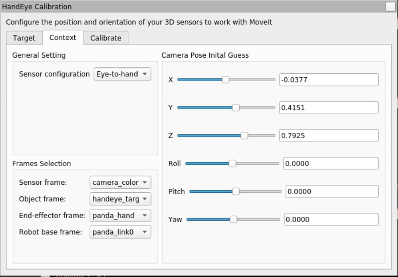The height and width of the screenshot is (277, 398).
Task: Open the Sensor configuration dropdown
Action: point(122,74)
